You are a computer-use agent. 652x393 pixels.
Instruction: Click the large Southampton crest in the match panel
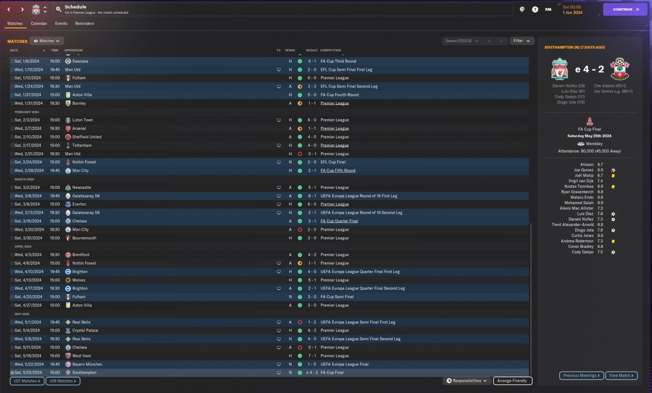(x=619, y=69)
